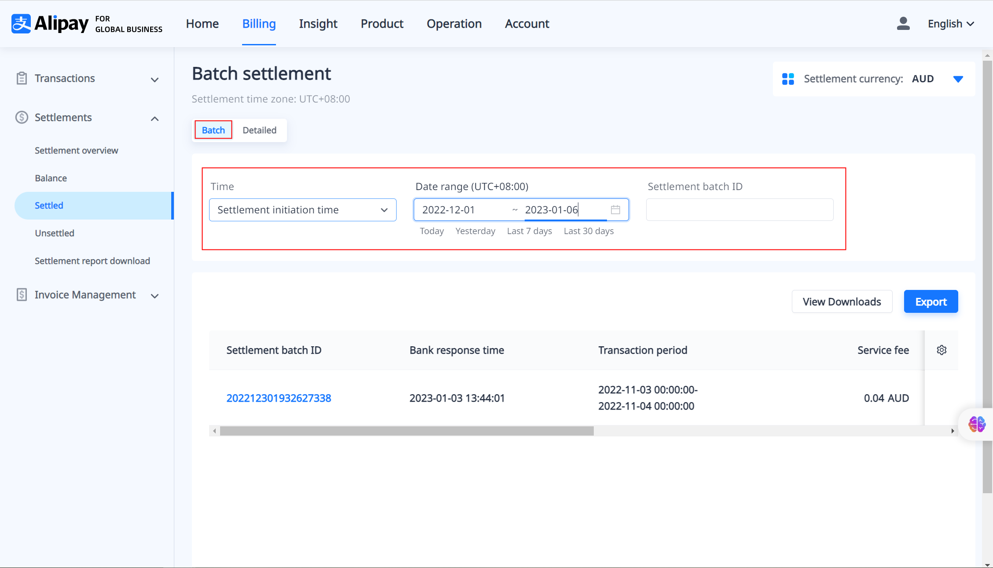
Task: Go to the Insight top menu
Action: coord(318,24)
